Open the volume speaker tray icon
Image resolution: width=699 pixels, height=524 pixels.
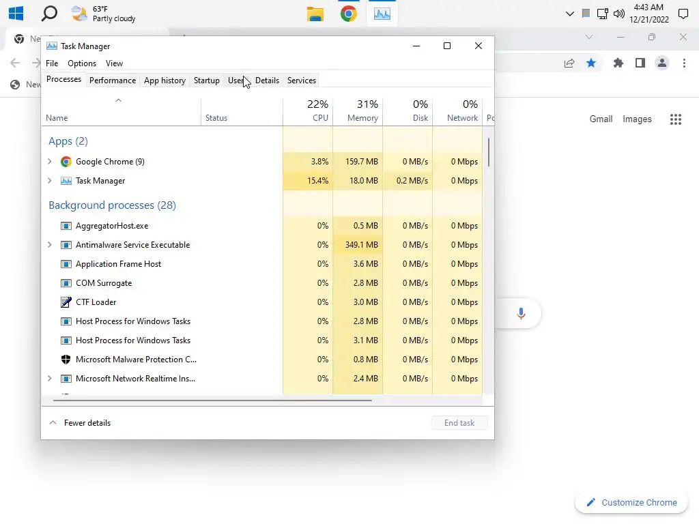[x=618, y=14]
